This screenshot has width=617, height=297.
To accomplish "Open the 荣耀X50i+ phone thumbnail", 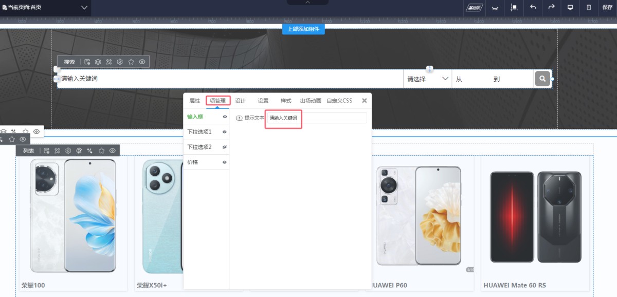I will coord(162,215).
